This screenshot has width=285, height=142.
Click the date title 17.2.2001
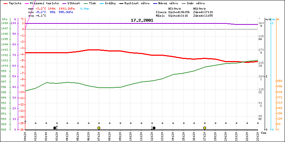click(x=142, y=20)
